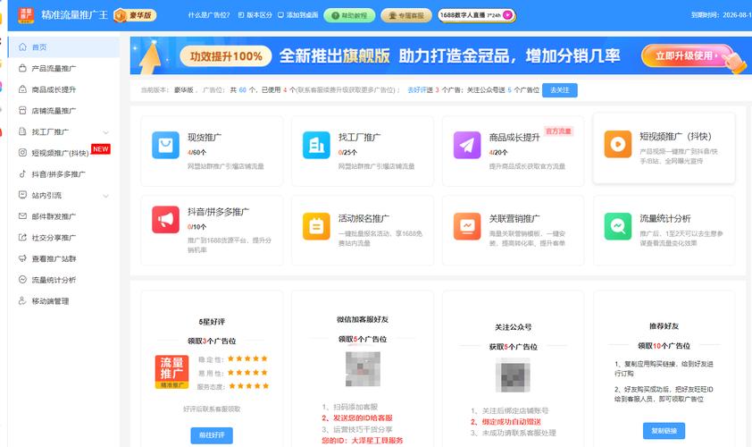Click 流量统计分析 sidebar chart icon
This screenshot has width=752, height=447.
click(x=22, y=280)
